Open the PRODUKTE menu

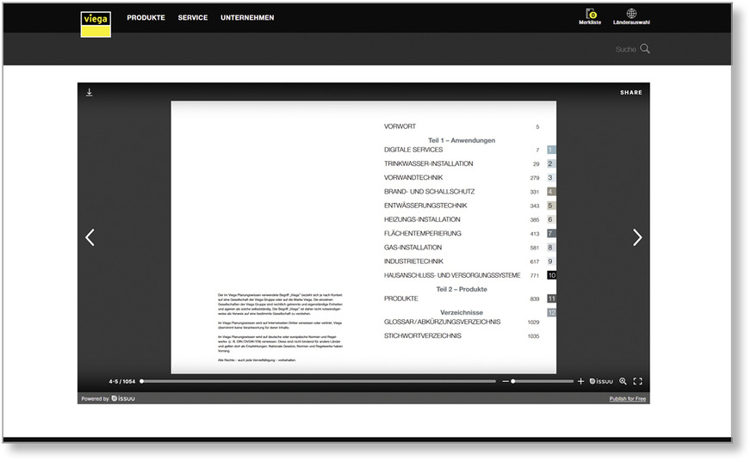pos(146,17)
